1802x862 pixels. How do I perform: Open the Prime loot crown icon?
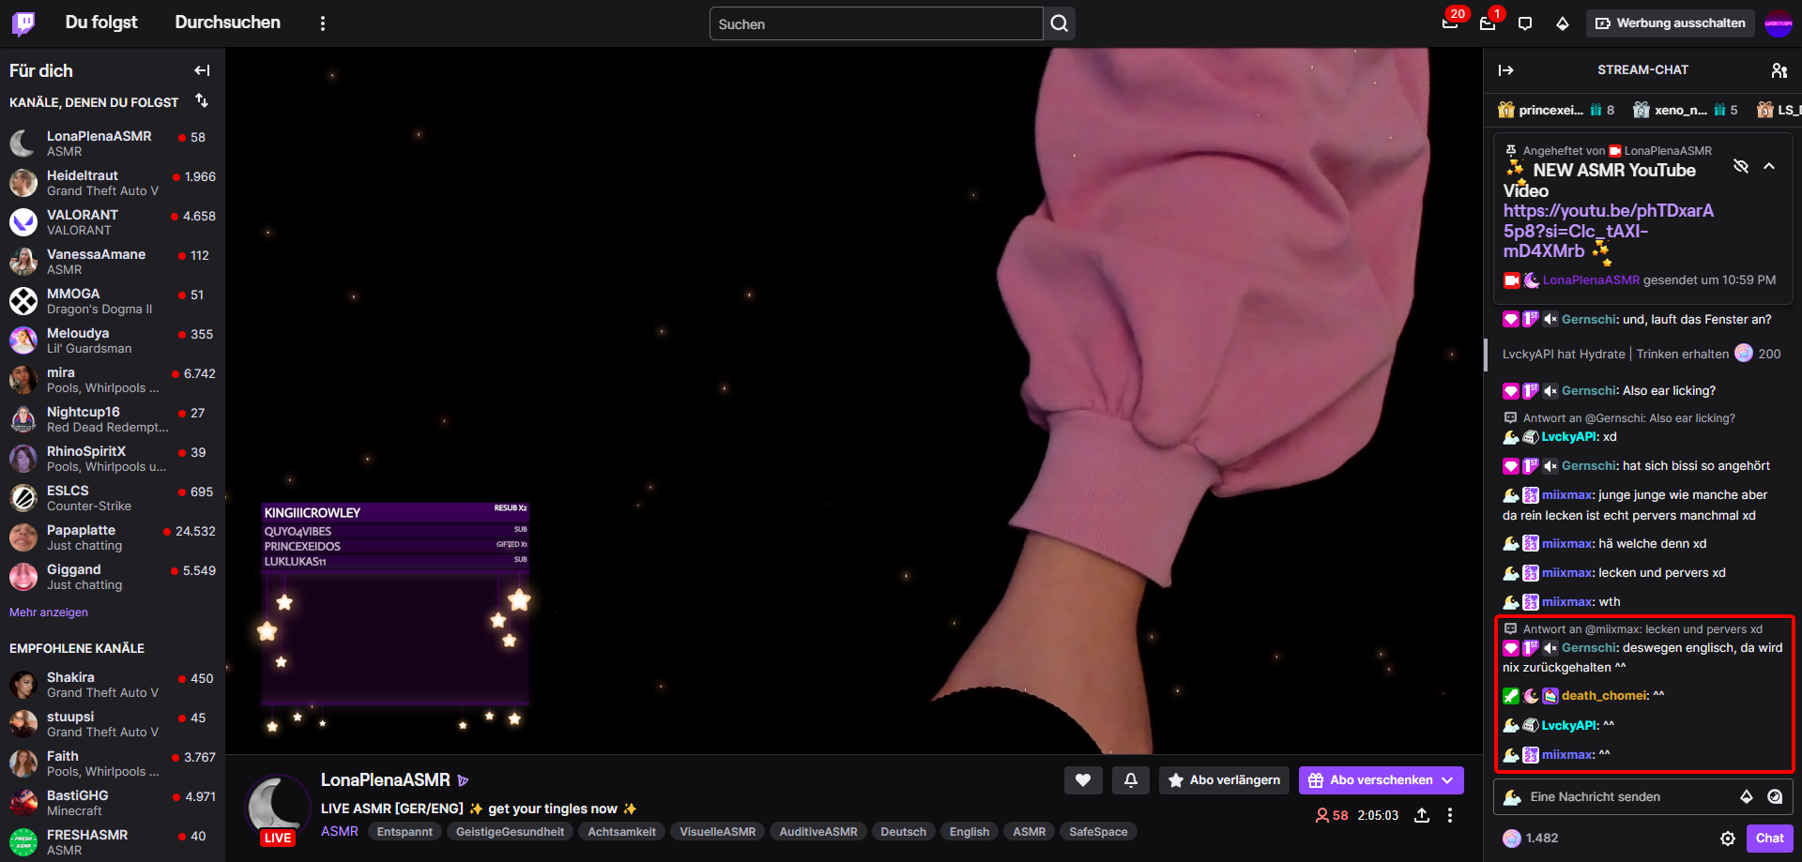(1449, 23)
